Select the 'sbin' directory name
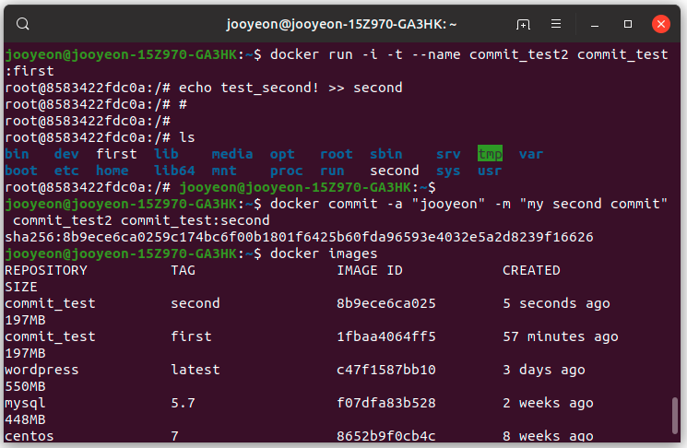687x448 pixels. tap(386, 154)
